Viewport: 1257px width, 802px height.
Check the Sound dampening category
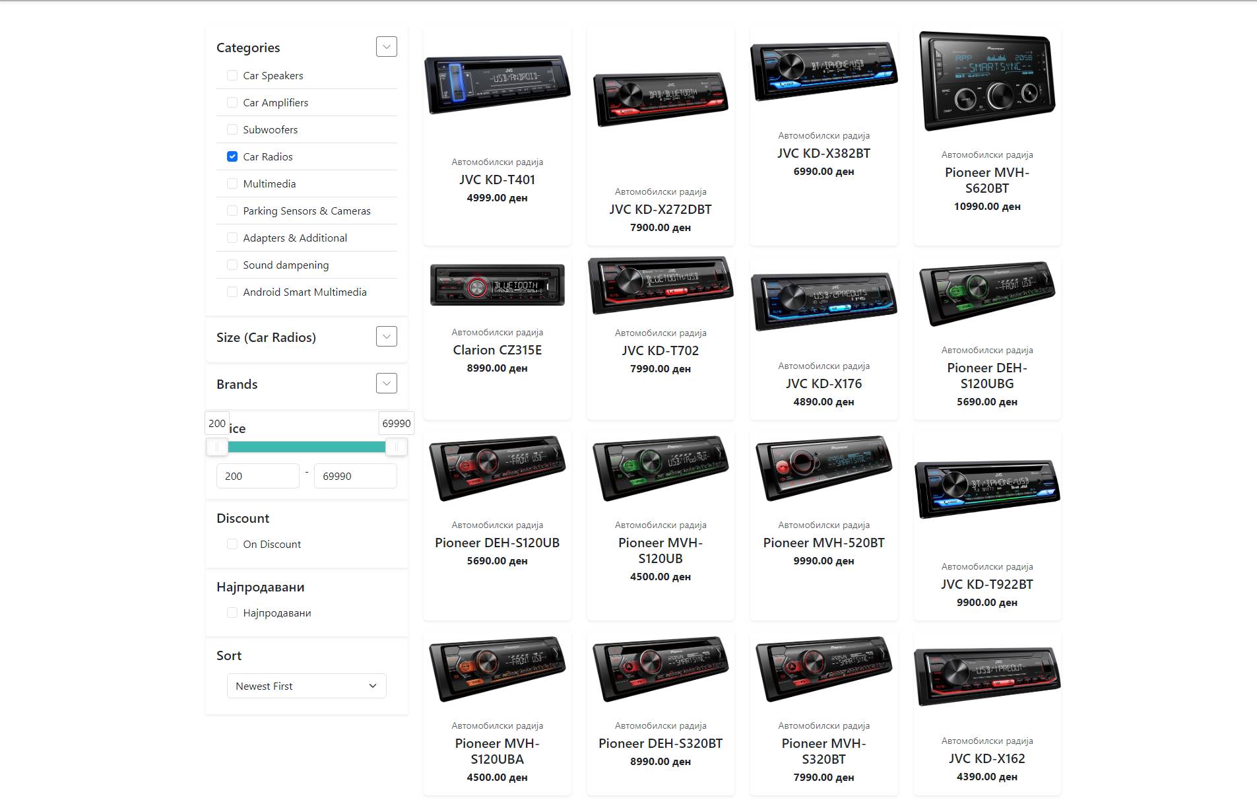tap(232, 265)
